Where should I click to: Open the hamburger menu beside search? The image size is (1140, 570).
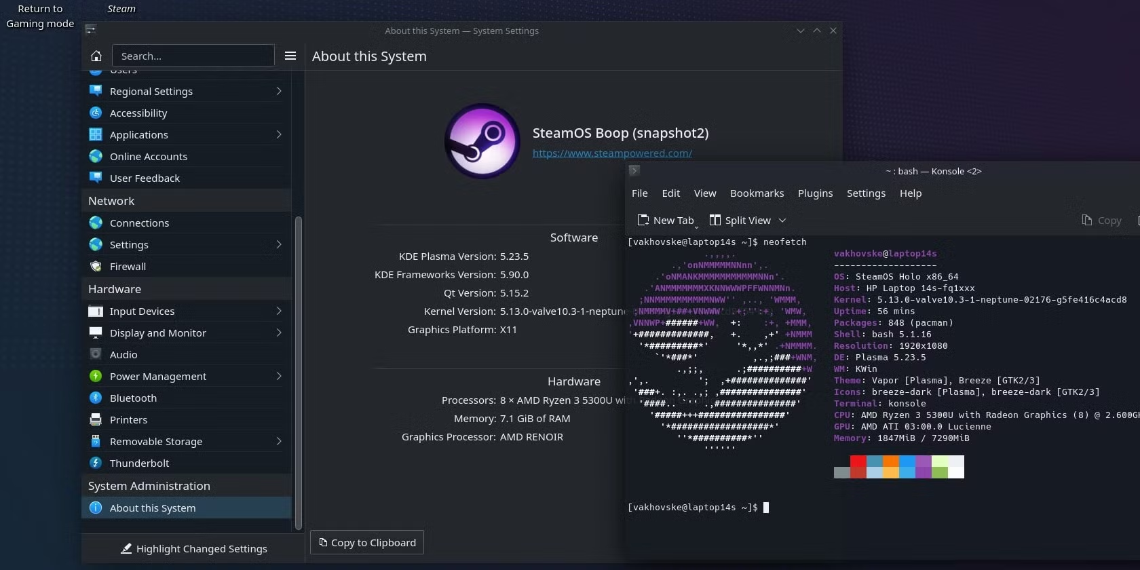290,56
